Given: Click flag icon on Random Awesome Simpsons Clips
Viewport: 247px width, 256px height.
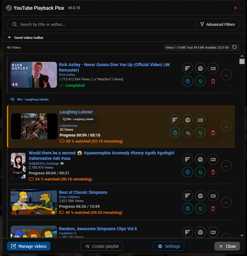Looking at the screenshot, I should pos(188,232).
